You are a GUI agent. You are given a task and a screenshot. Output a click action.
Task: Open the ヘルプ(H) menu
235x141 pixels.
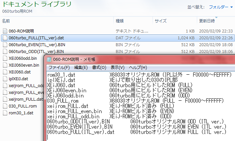coord(138,68)
